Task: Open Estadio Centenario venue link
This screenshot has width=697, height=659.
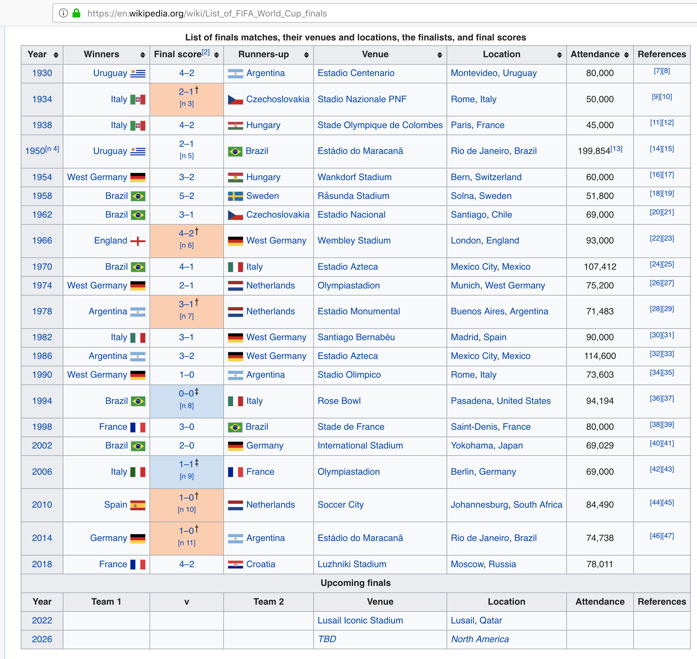Action: click(x=356, y=73)
